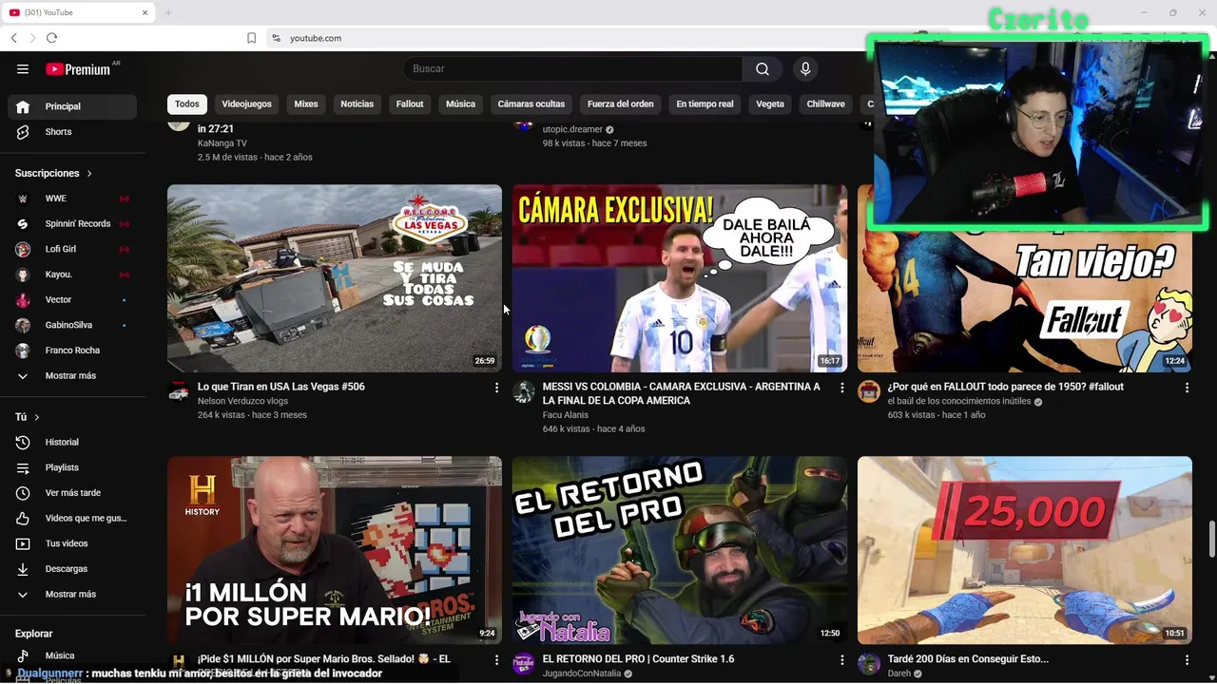Viewport: 1217px width, 684px height.
Task: Close the YouTube browser tab
Action: pyautogui.click(x=145, y=12)
